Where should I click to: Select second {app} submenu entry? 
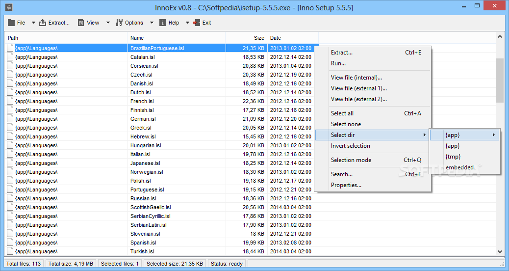[x=464, y=146]
